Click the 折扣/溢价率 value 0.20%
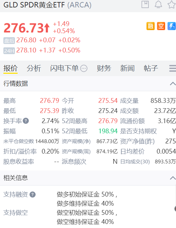The height and width of the screenshot is (228, 176). (51, 151)
